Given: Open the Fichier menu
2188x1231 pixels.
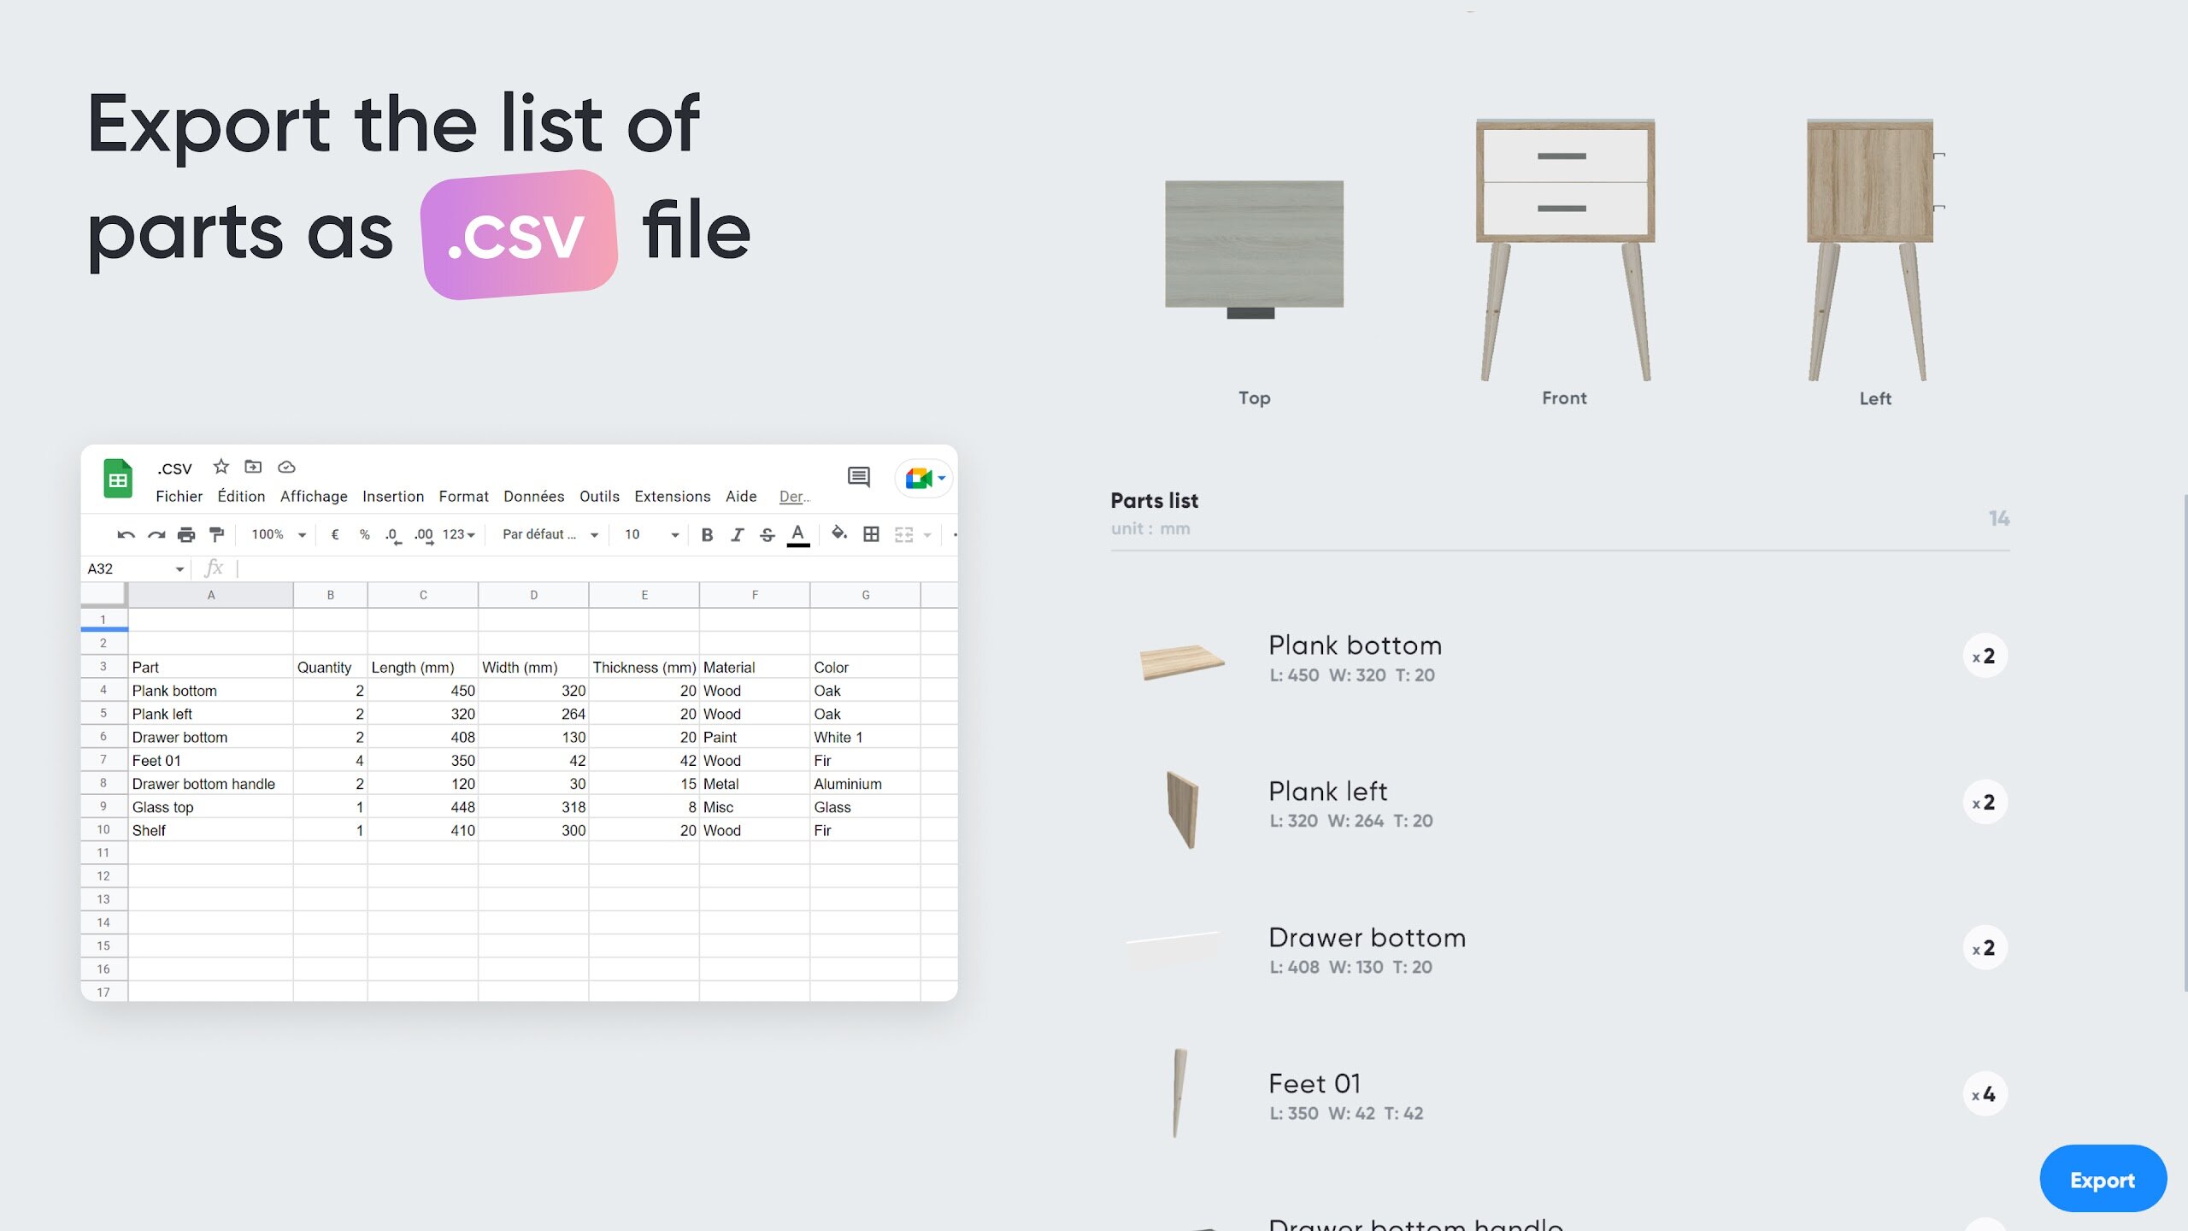Looking at the screenshot, I should click(179, 497).
